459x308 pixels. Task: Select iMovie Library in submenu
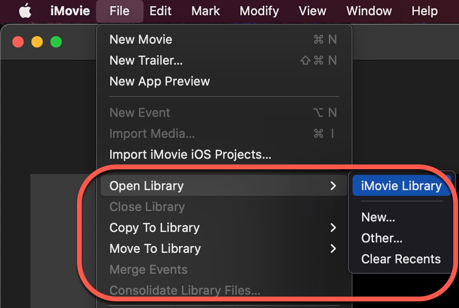401,186
